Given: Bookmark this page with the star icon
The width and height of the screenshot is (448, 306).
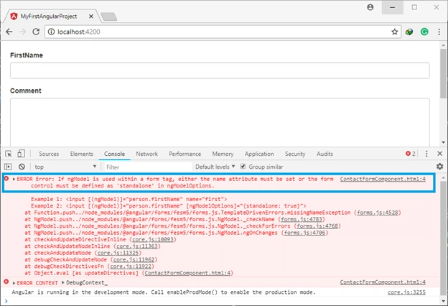Looking at the screenshot, I should coord(395,32).
